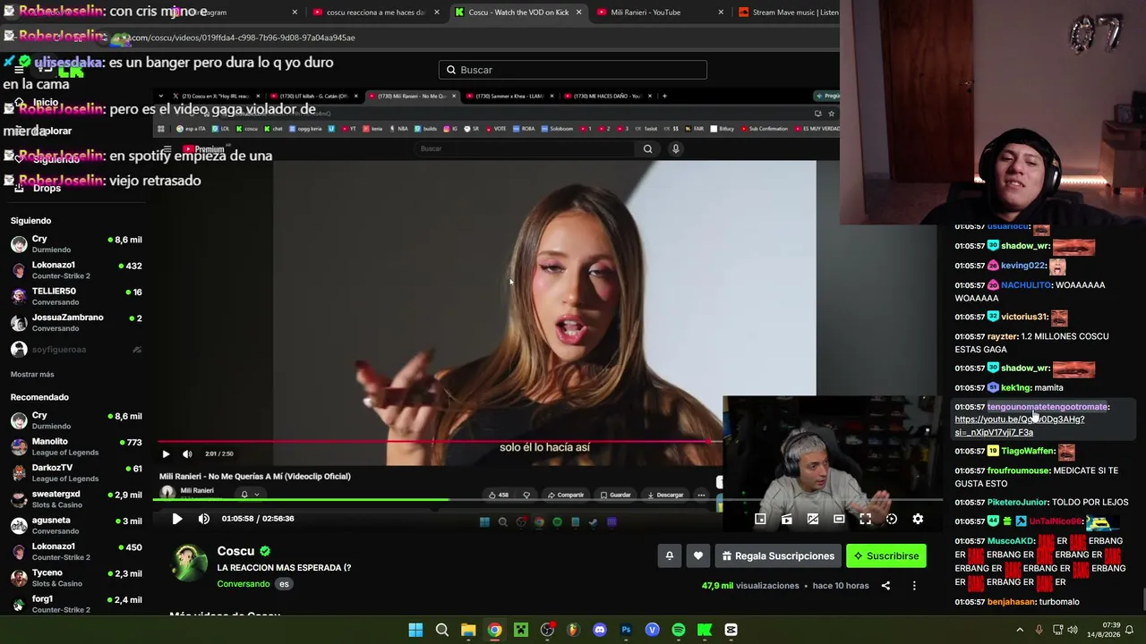
Task: Open Tyceno's recommended channel
Action: coord(75,578)
